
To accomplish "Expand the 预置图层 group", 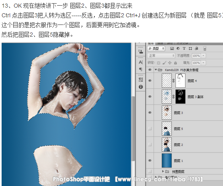I will 163,171.
